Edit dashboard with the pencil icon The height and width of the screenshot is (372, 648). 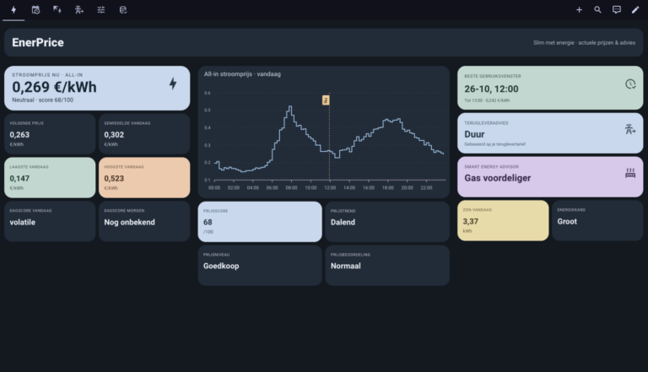tap(635, 9)
